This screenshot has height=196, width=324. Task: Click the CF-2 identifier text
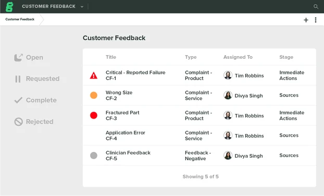click(111, 98)
